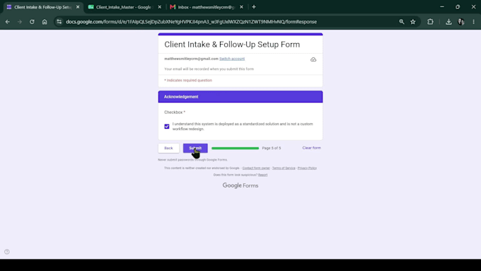
Task: Open the Chrome three-dot menu
Action: click(x=474, y=22)
